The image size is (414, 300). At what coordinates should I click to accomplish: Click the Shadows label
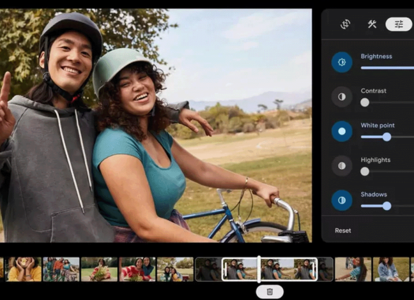374,195
